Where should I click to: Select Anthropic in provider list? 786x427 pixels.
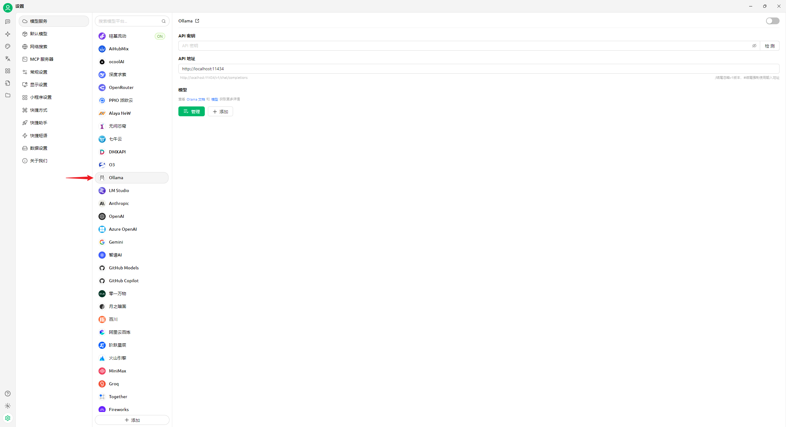(119, 203)
